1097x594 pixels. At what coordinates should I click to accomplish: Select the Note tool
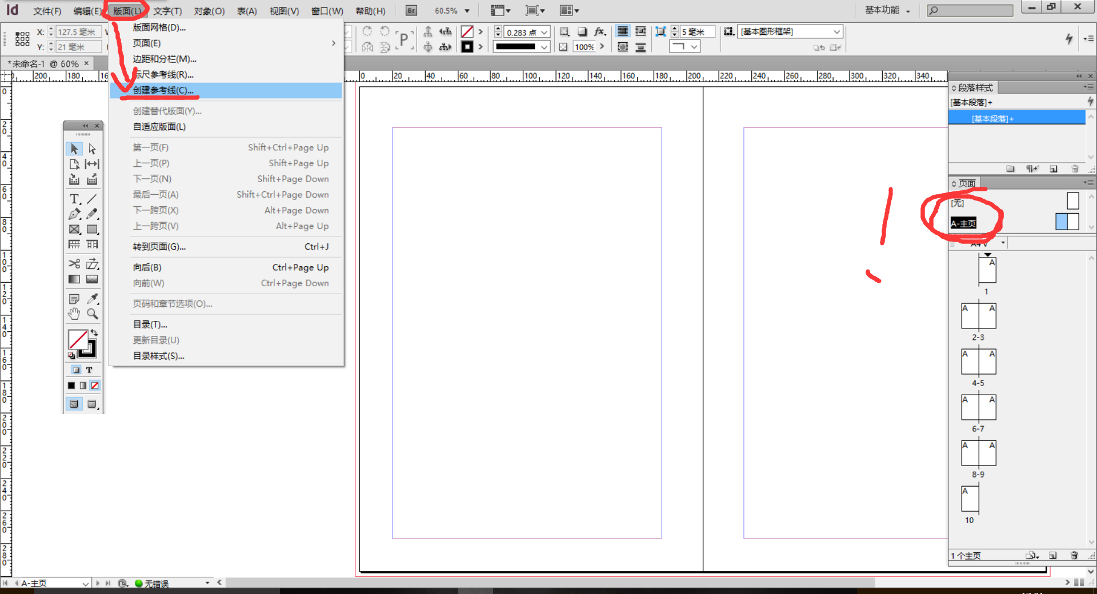[74, 299]
